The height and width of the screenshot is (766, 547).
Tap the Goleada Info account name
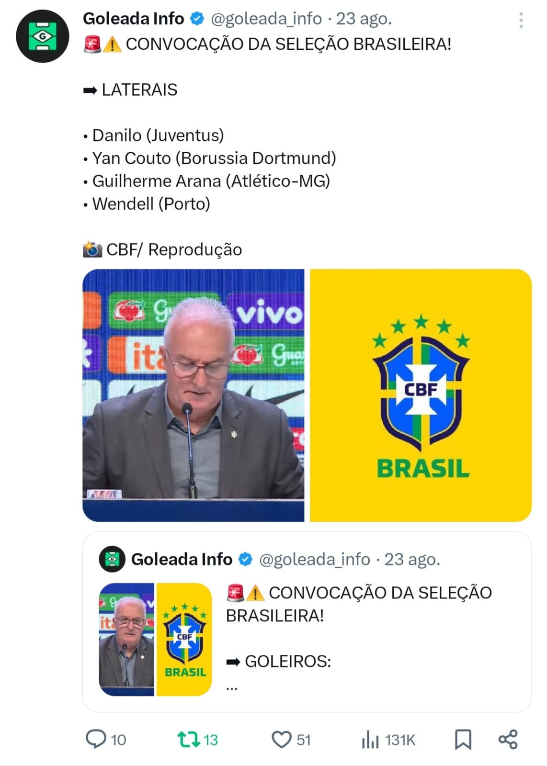[x=133, y=19]
